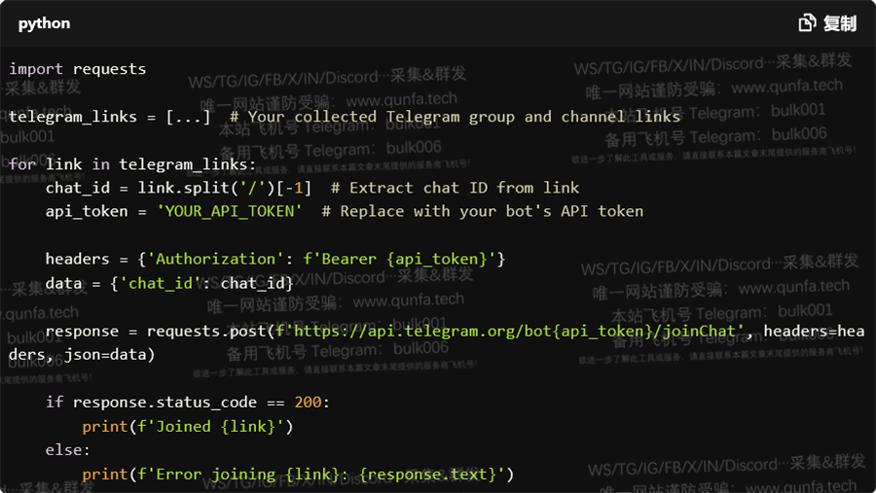Click the 'else:' line
This screenshot has height=493, width=876.
pos(67,450)
